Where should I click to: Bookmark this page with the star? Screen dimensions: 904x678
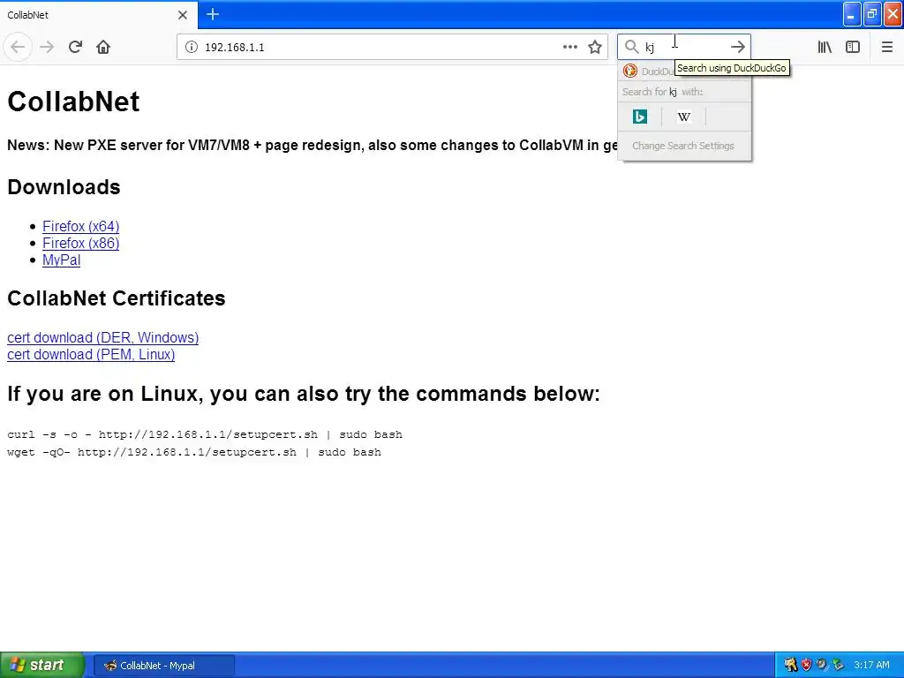coord(595,47)
